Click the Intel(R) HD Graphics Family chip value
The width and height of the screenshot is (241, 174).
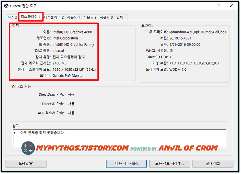(x=73, y=45)
